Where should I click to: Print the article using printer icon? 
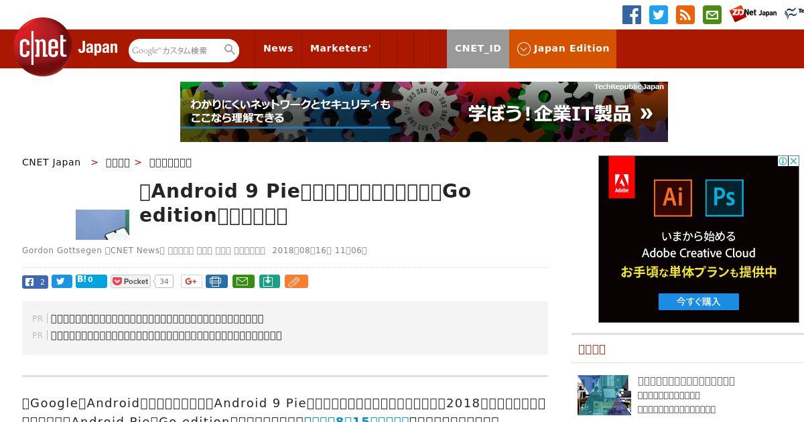pos(216,282)
